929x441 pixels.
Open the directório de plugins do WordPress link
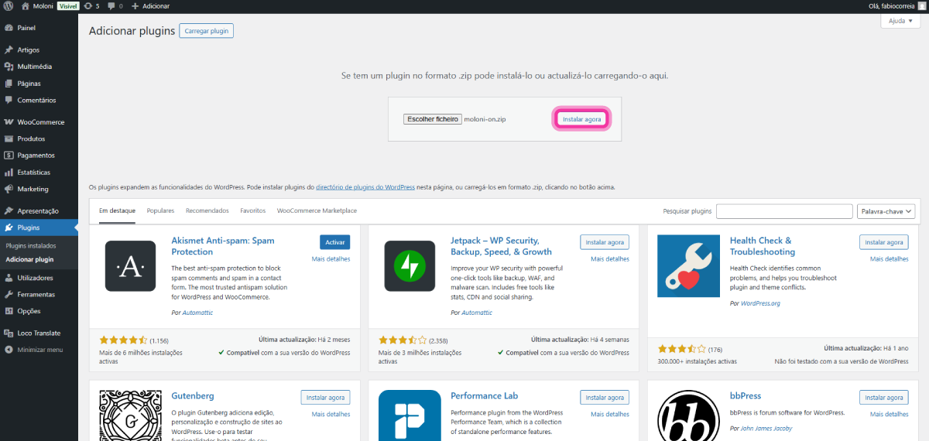(x=365, y=187)
